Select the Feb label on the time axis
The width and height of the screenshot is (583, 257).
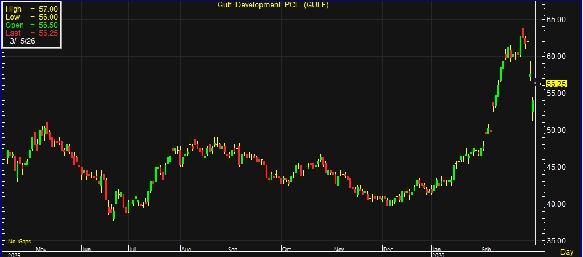click(x=487, y=250)
